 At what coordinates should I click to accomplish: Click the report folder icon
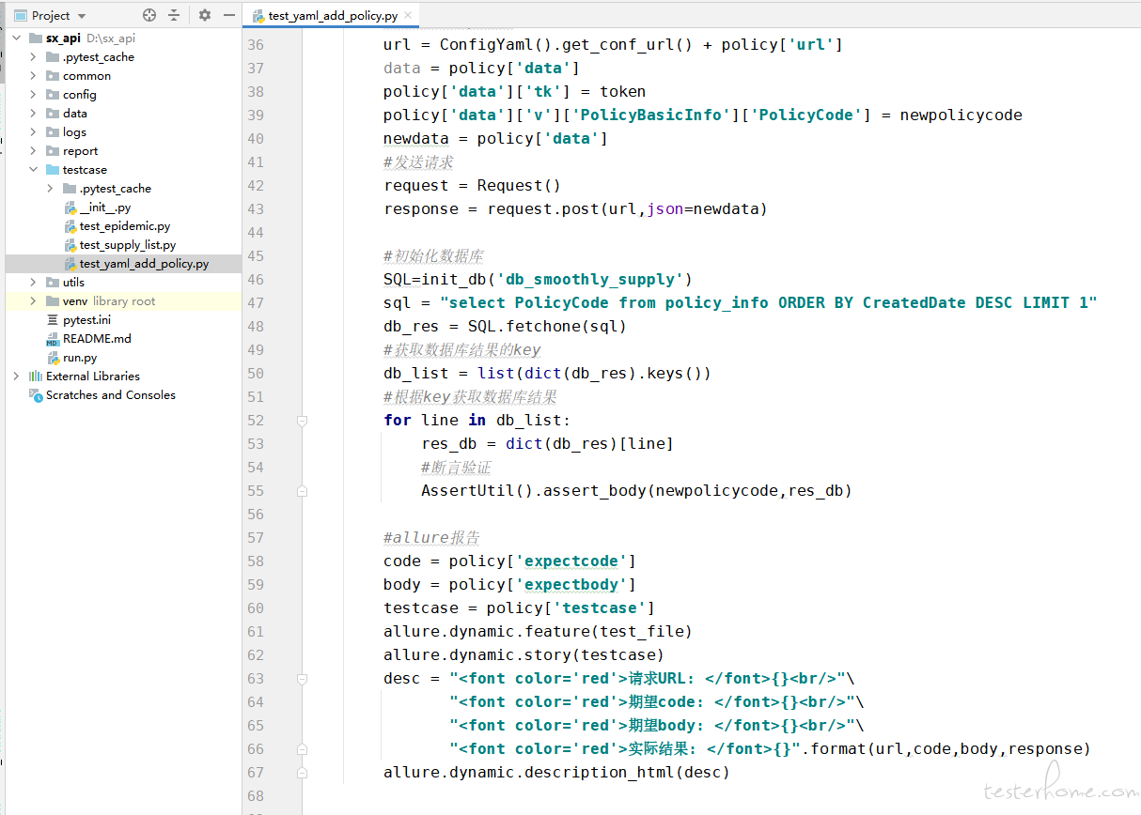(54, 151)
